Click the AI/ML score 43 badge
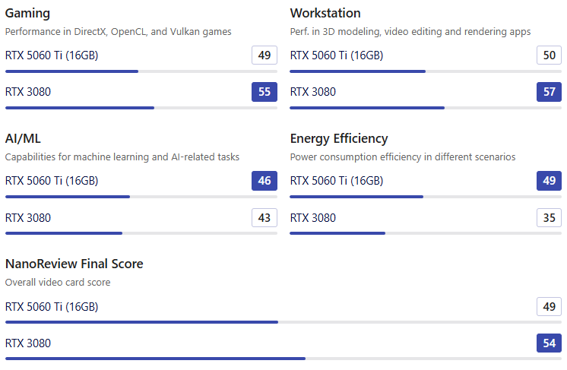567x370 pixels. [x=264, y=217]
